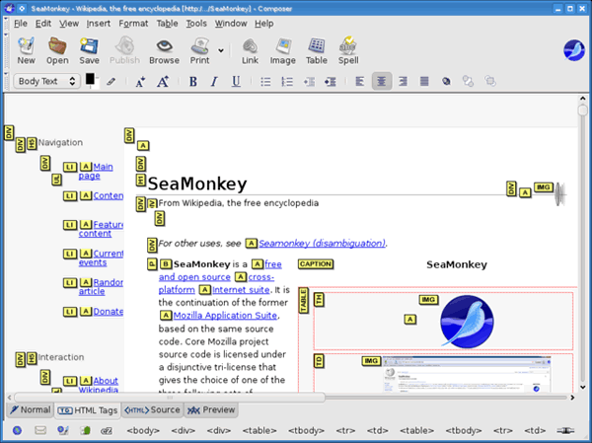Indent the paragraph
This screenshot has width=592, height=443.
coord(331,82)
